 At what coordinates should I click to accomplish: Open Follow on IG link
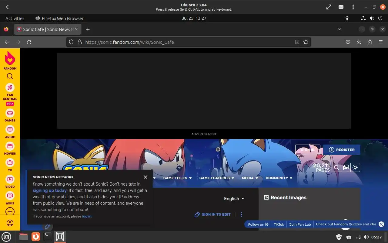point(258,224)
